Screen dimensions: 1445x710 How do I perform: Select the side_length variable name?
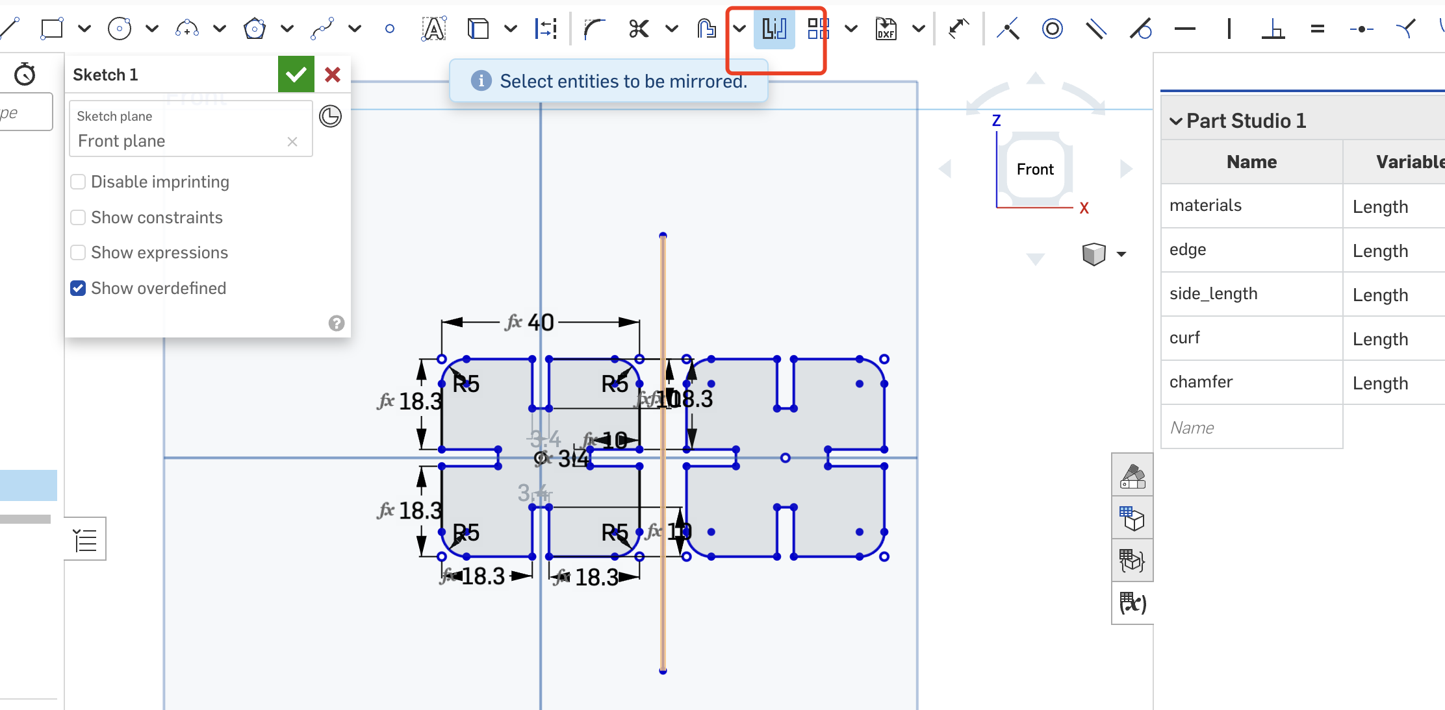pos(1213,293)
